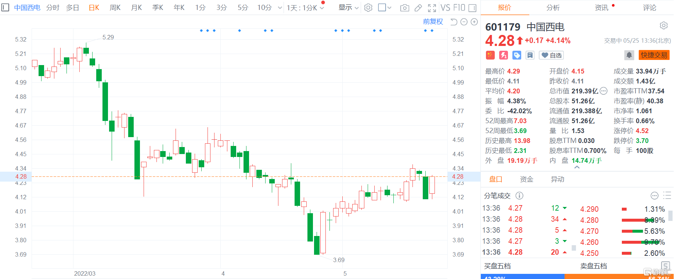The image size is (674, 279).
Task: Toggle the left sidebar panel icon
Action: pyautogui.click(x=5, y=7)
